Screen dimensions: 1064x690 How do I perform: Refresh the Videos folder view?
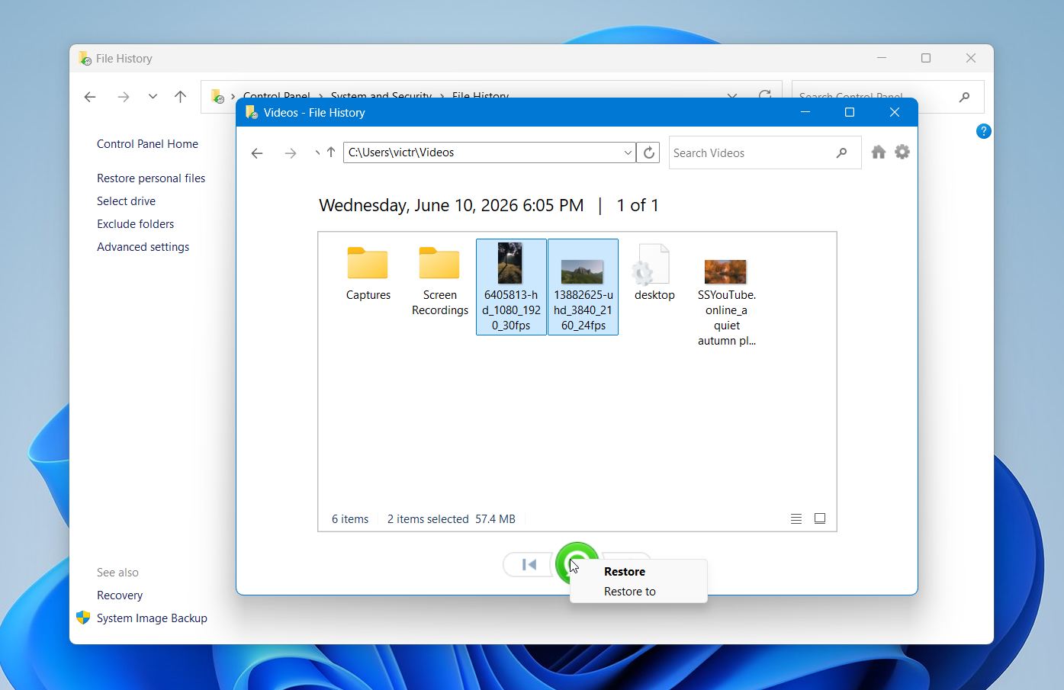pyautogui.click(x=648, y=152)
